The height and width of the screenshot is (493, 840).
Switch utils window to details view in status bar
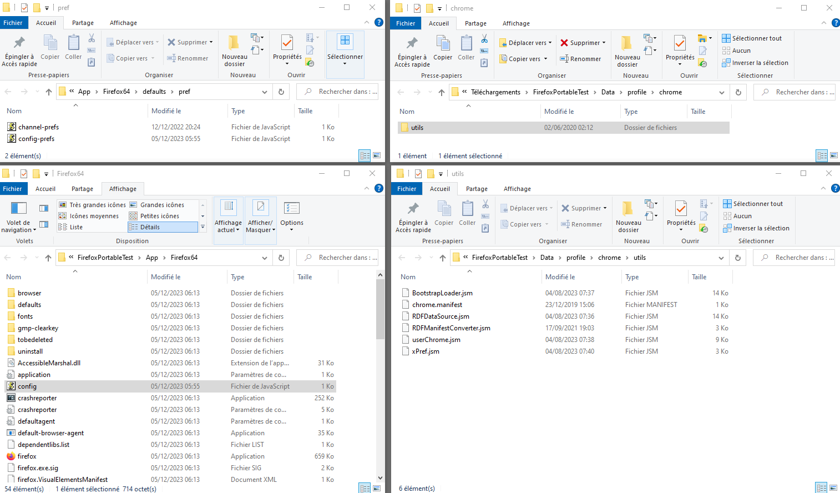click(822, 487)
